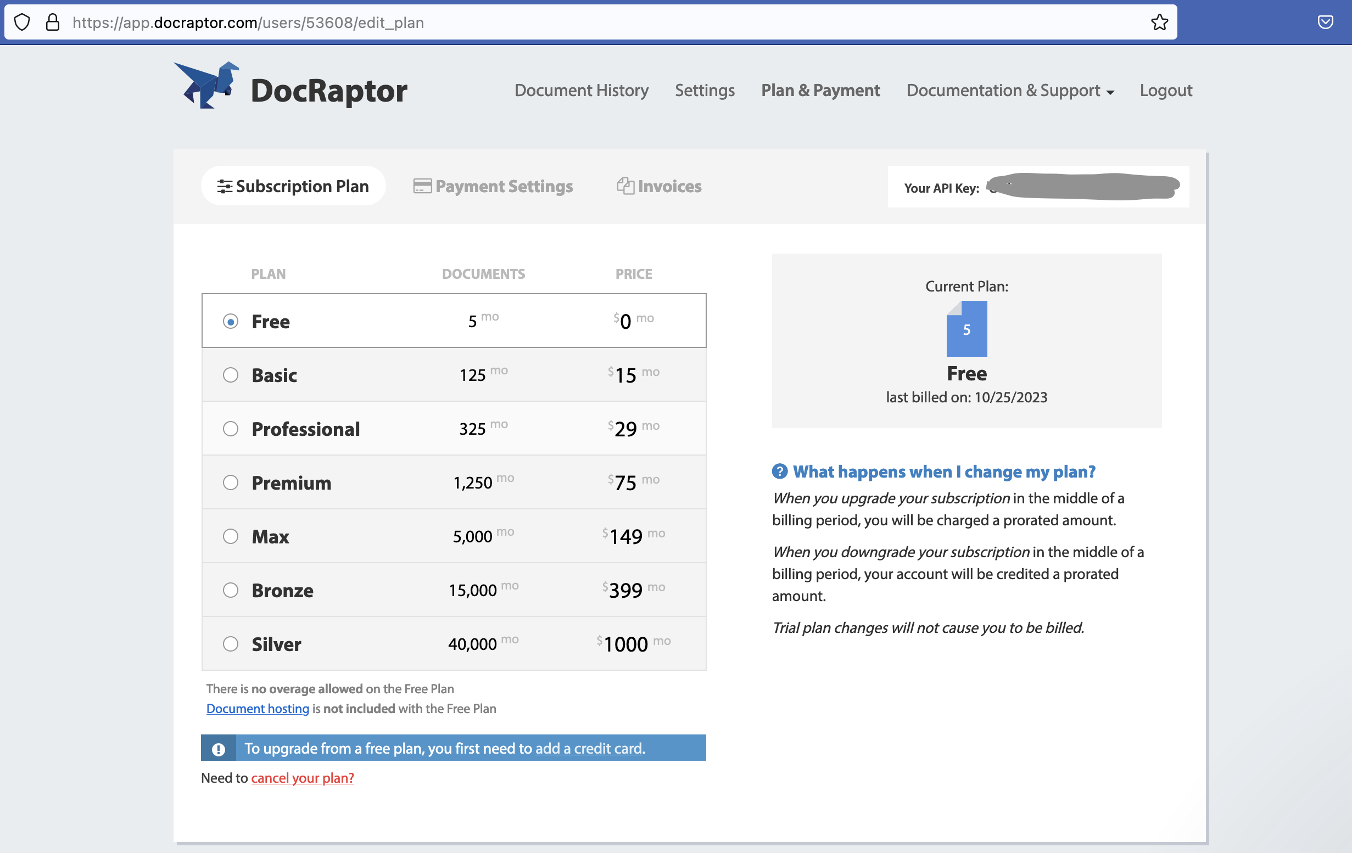Image resolution: width=1352 pixels, height=853 pixels.
Task: Click What happens when I change my plan? heading
Action: (x=944, y=472)
